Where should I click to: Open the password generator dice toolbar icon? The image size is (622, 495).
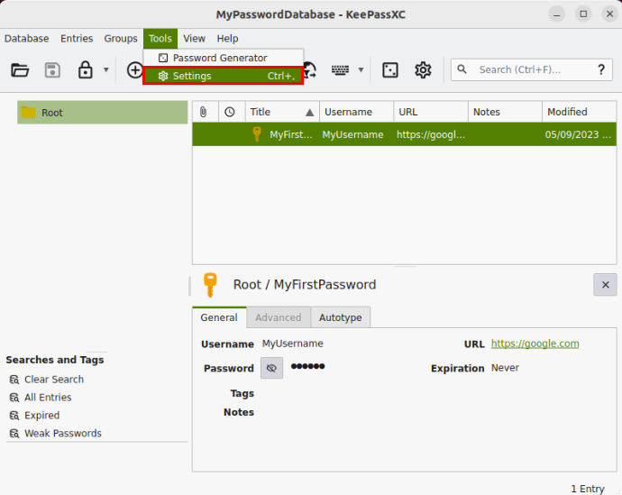390,70
